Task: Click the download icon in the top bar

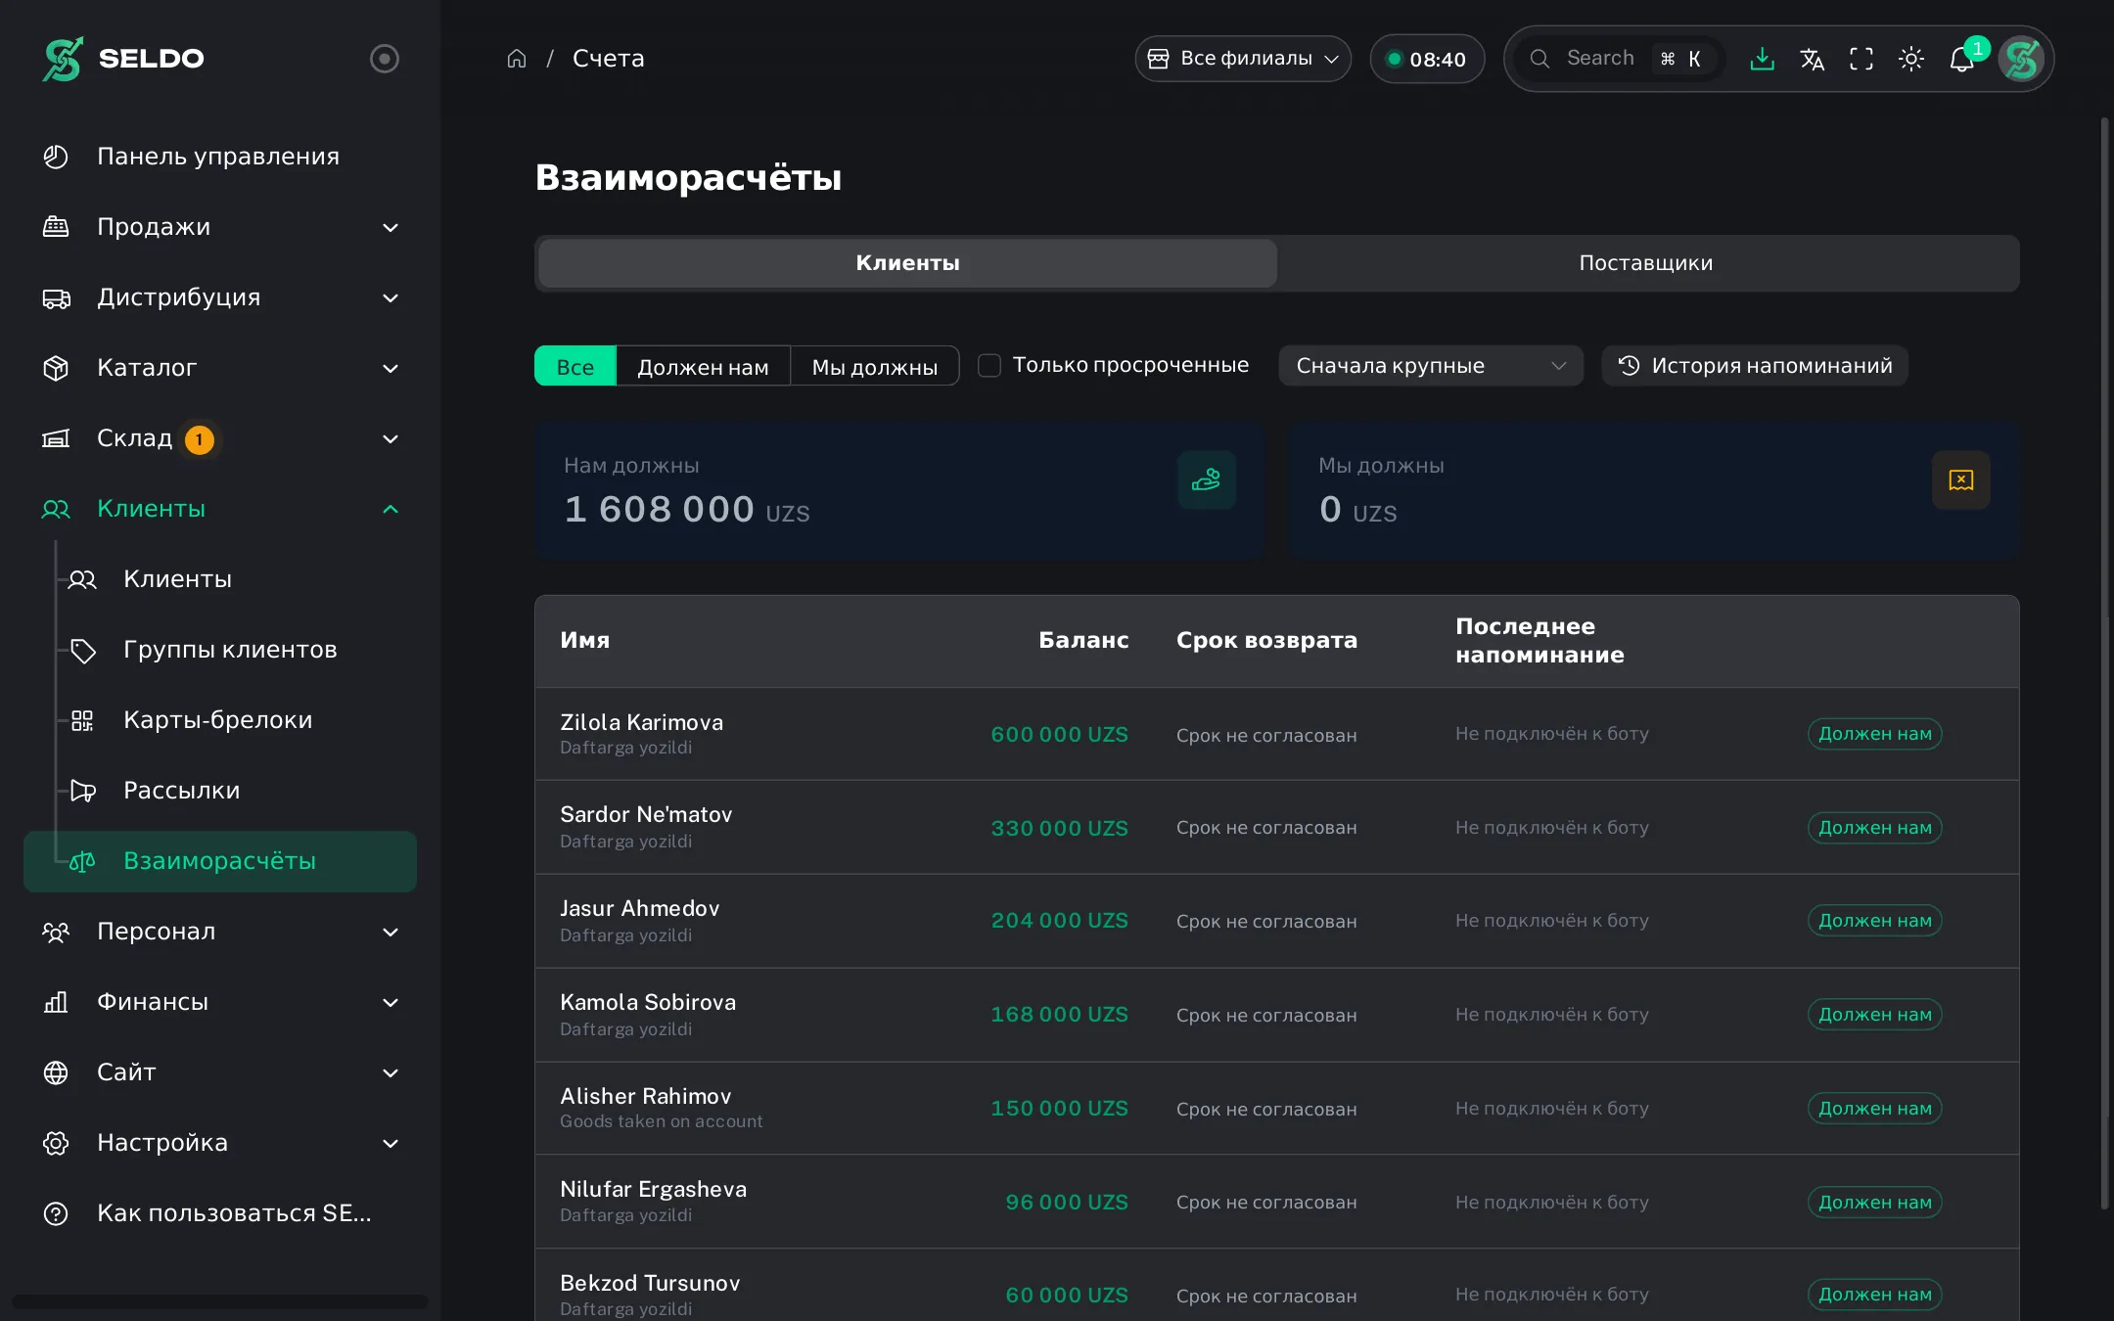Action: pos(1762,59)
